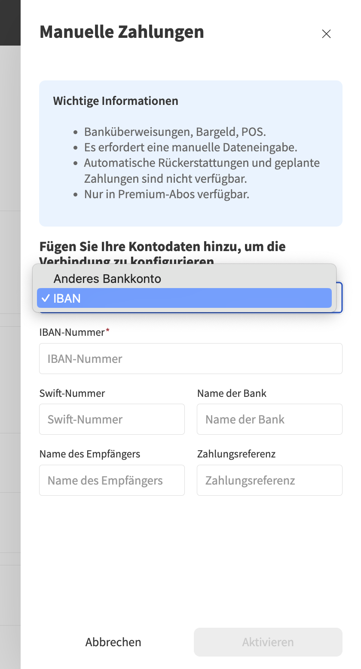The height and width of the screenshot is (669, 361).
Task: Click Abbrechen to cancel
Action: point(113,642)
